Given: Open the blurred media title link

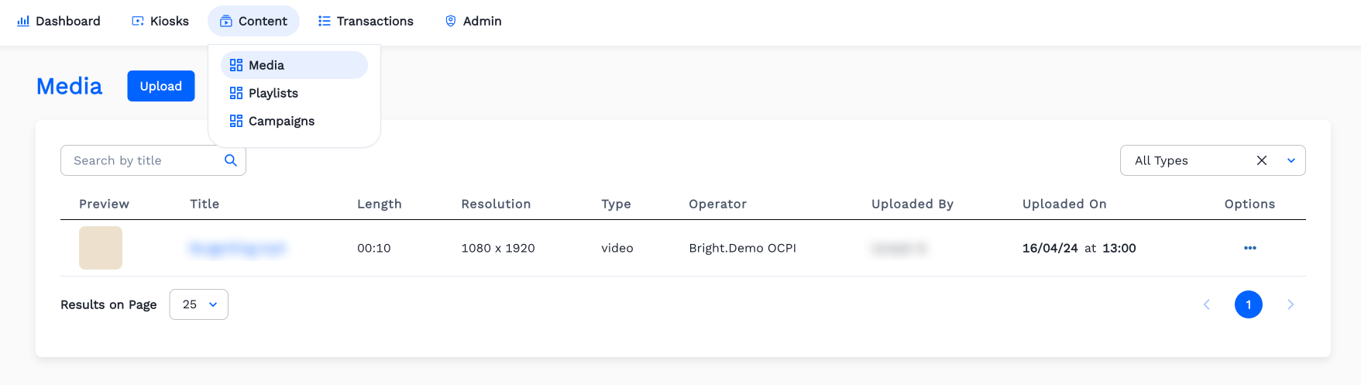Looking at the screenshot, I should click(x=238, y=248).
